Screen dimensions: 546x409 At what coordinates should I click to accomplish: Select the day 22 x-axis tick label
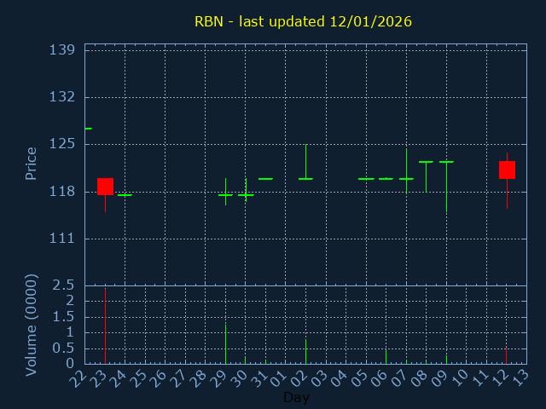tap(80, 377)
